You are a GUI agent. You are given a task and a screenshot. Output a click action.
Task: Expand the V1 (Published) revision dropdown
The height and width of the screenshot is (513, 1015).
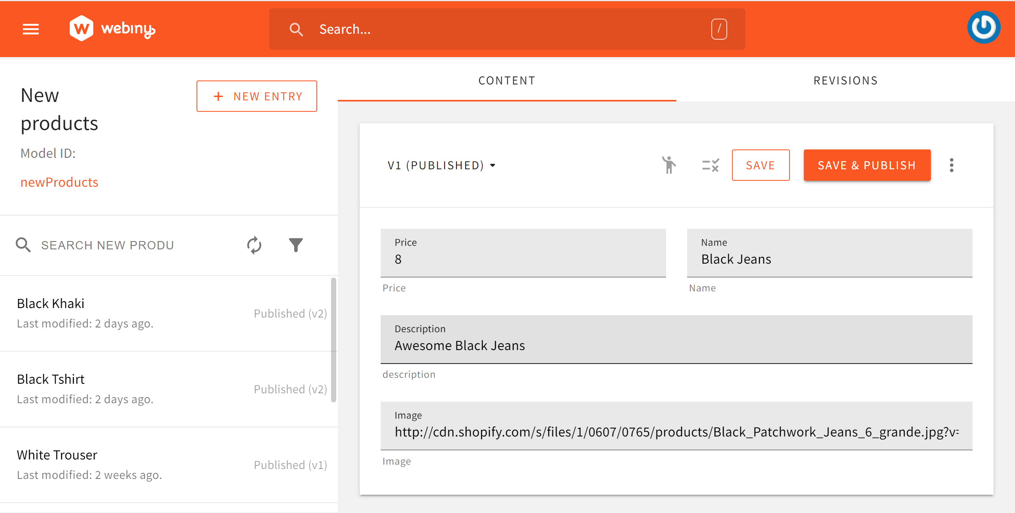442,165
